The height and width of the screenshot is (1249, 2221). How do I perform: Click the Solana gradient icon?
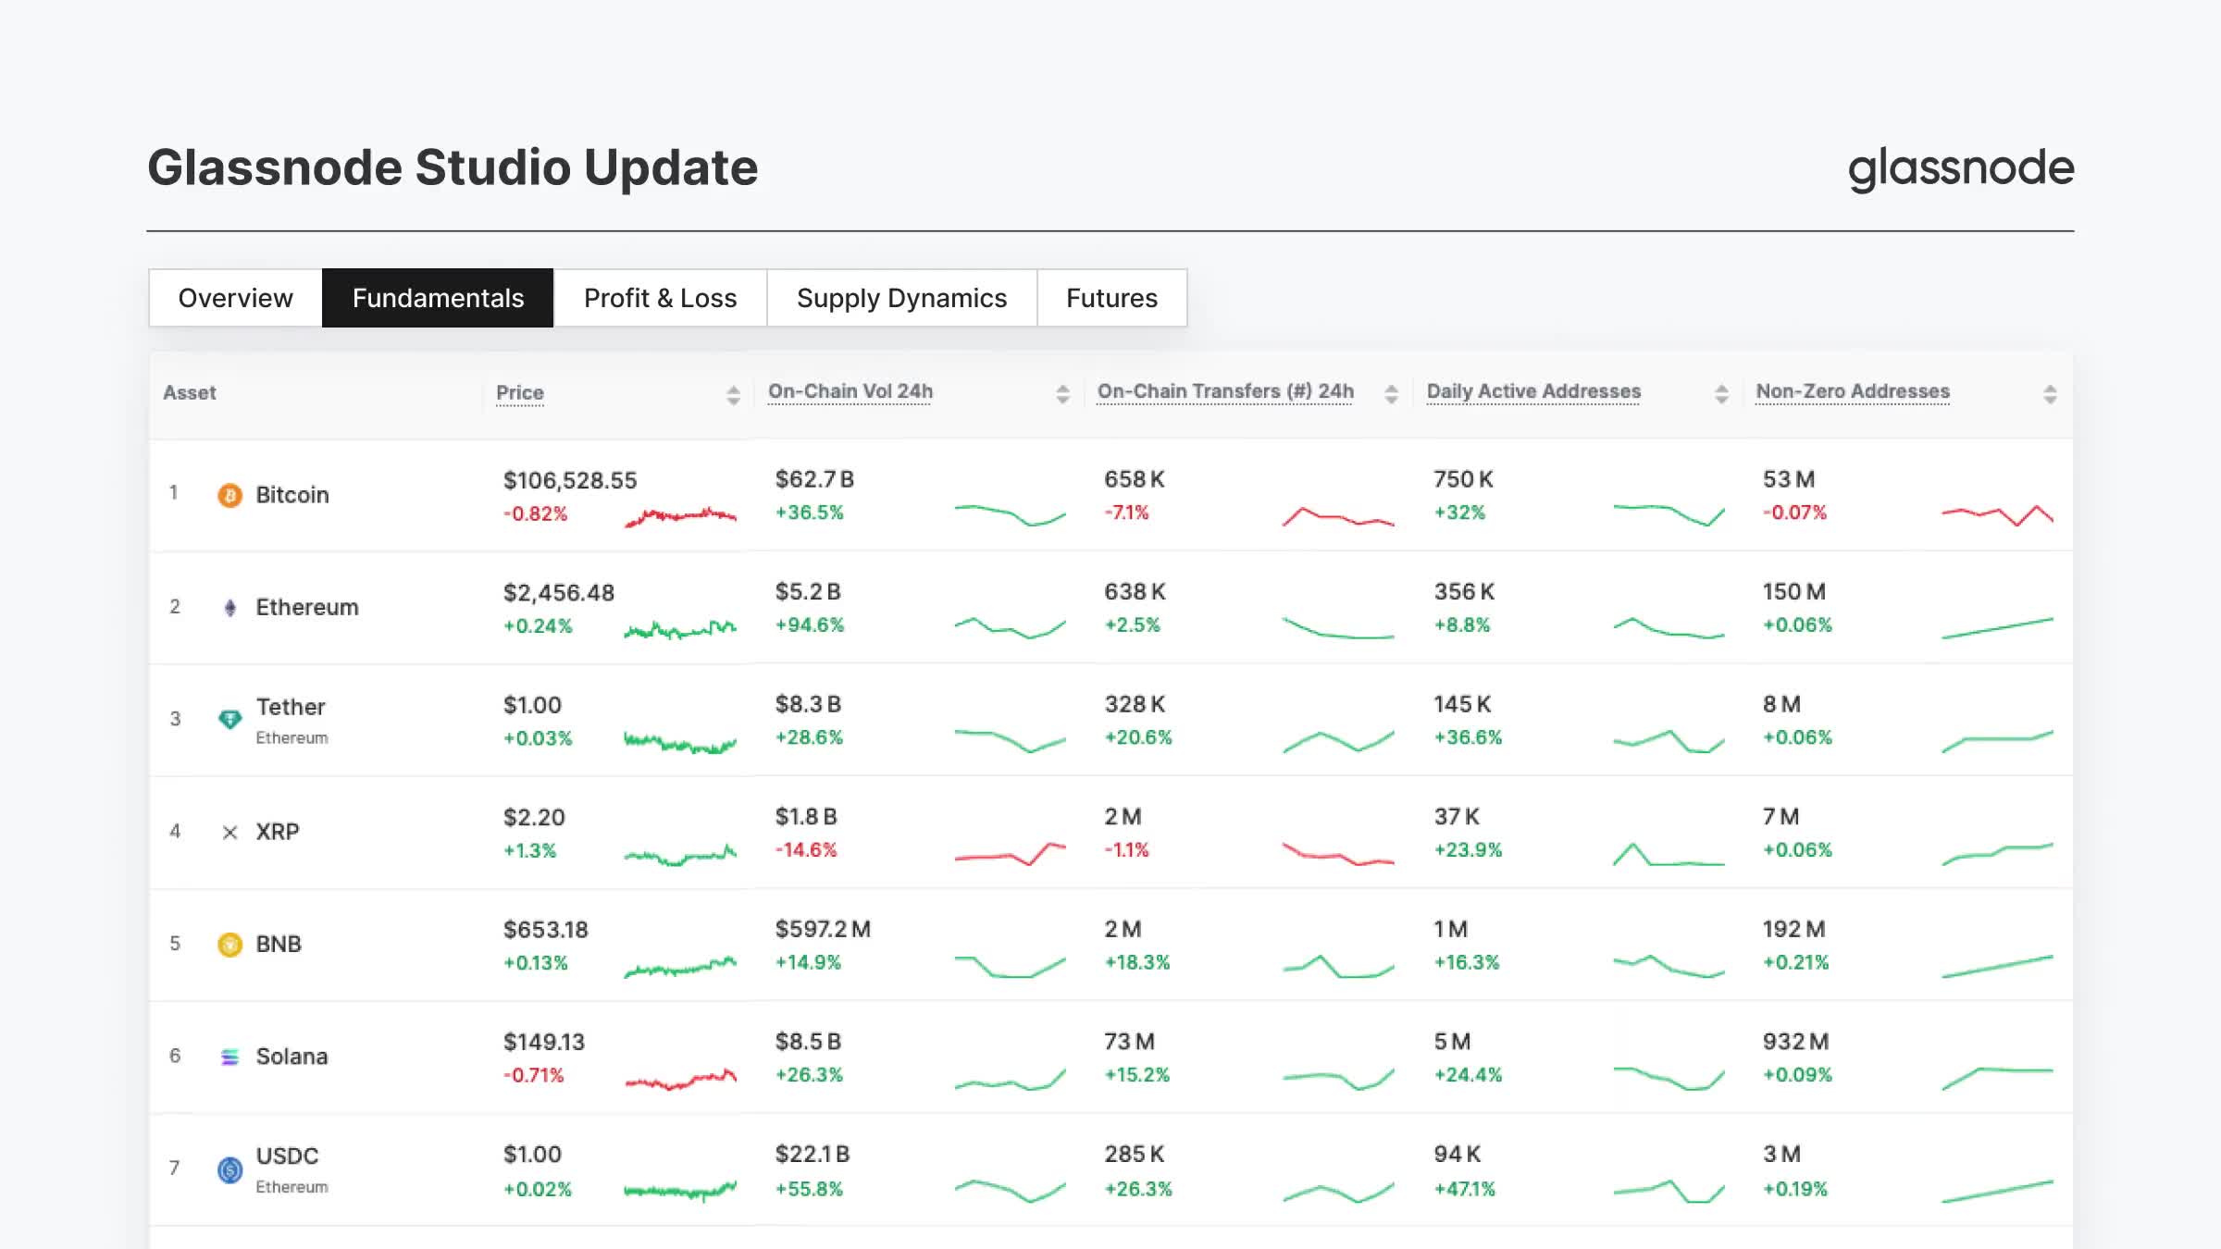(x=230, y=1056)
